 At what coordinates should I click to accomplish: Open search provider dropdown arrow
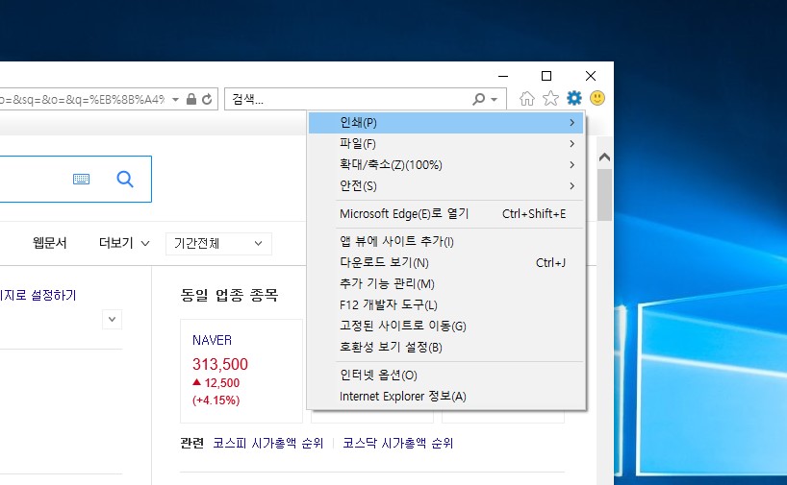[x=494, y=99]
